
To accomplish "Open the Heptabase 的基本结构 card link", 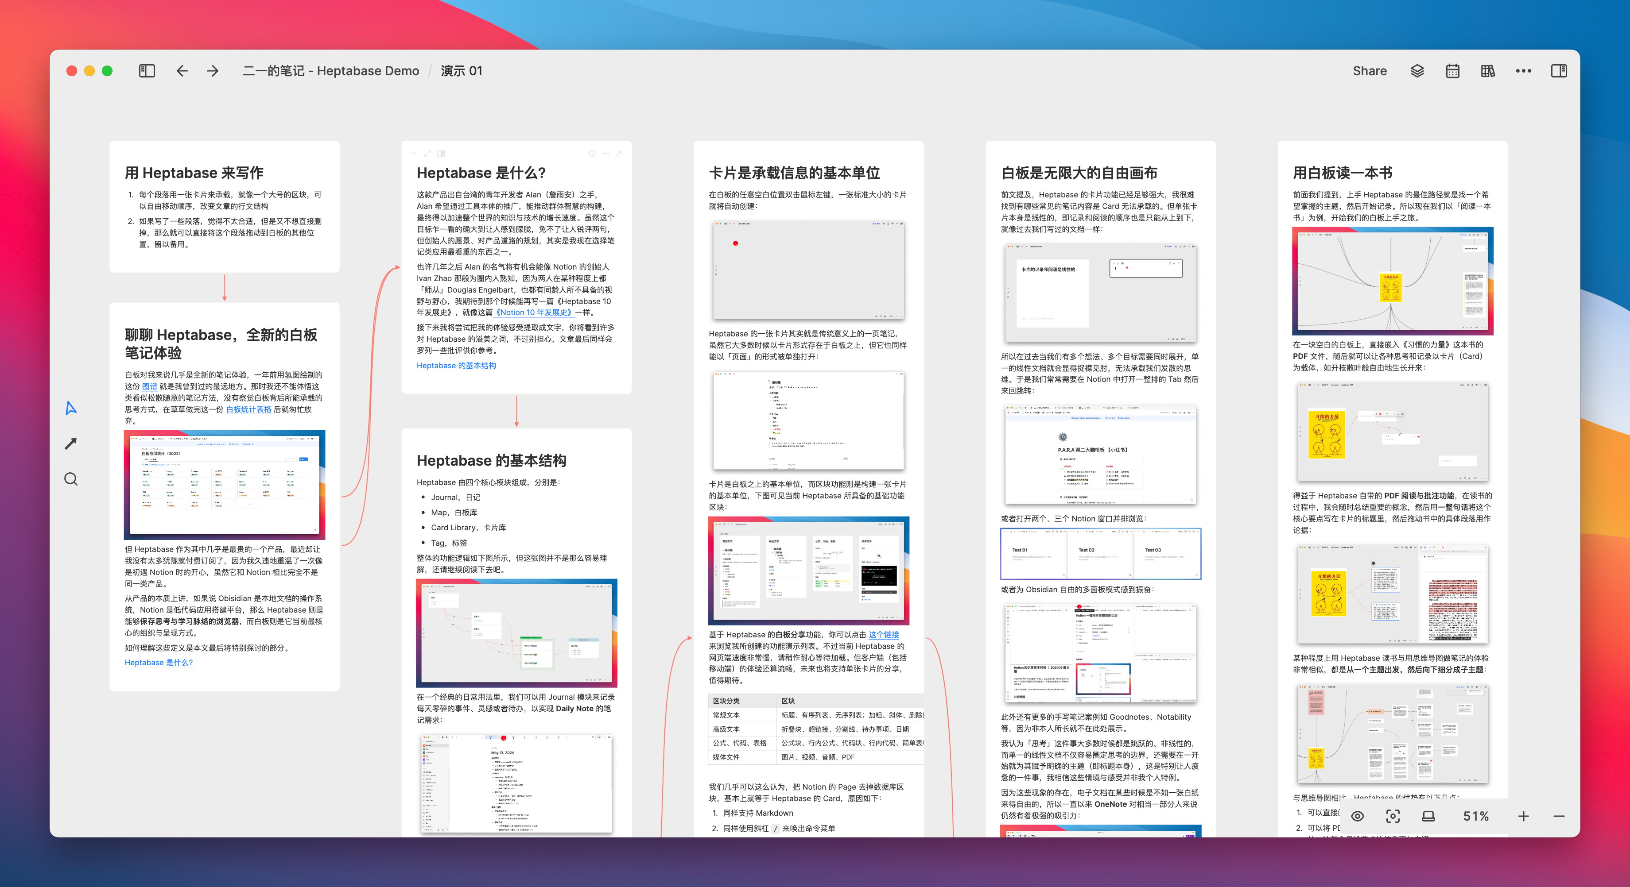I will [x=456, y=366].
